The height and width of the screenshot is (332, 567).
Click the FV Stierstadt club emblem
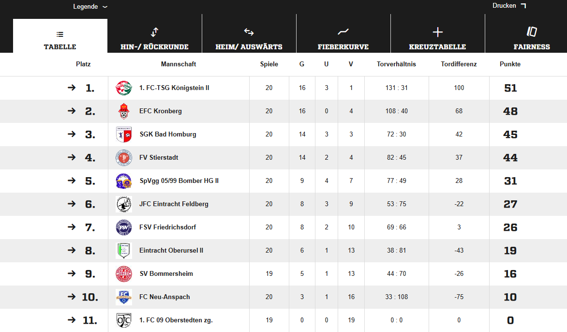(124, 158)
